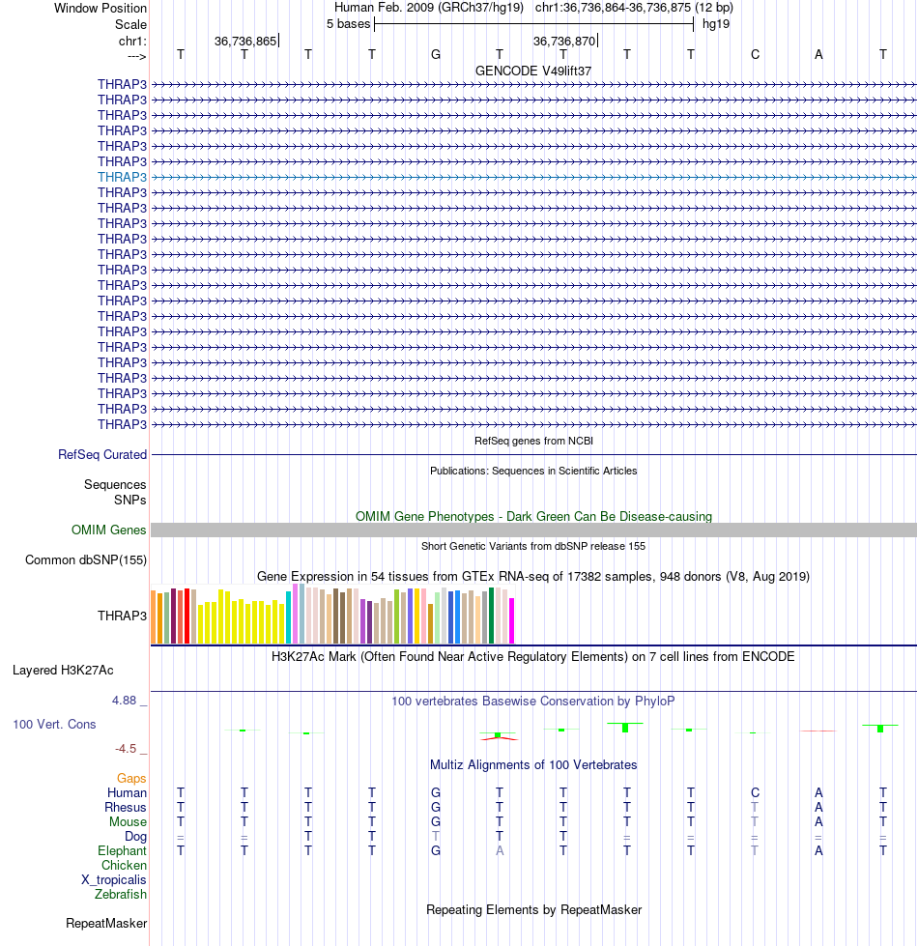Click the G base in the Elephant alignment row
The image size is (918, 946).
coord(436,850)
